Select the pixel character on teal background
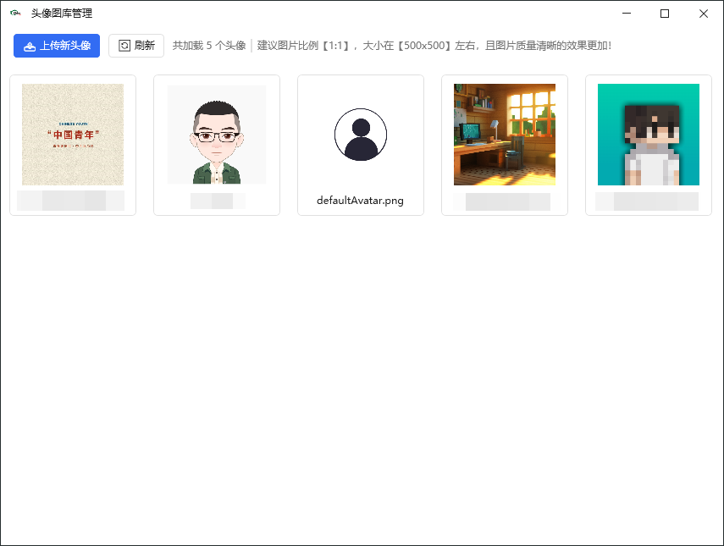This screenshot has height=546, width=724. click(649, 135)
